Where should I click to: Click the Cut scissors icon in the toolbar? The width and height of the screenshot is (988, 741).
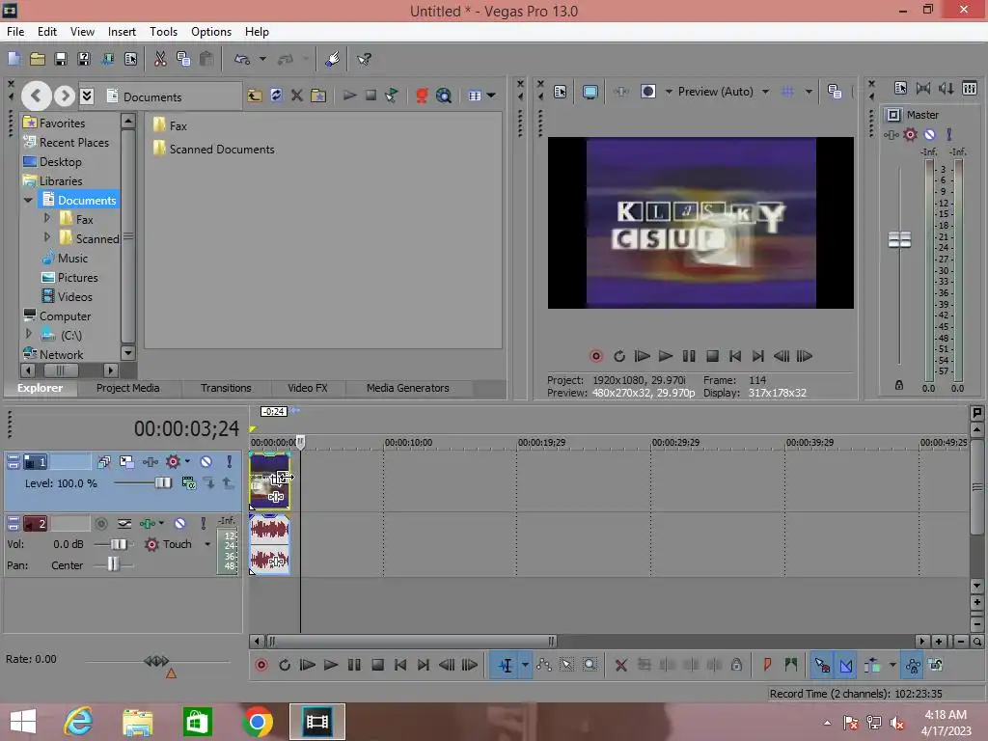[x=160, y=59]
